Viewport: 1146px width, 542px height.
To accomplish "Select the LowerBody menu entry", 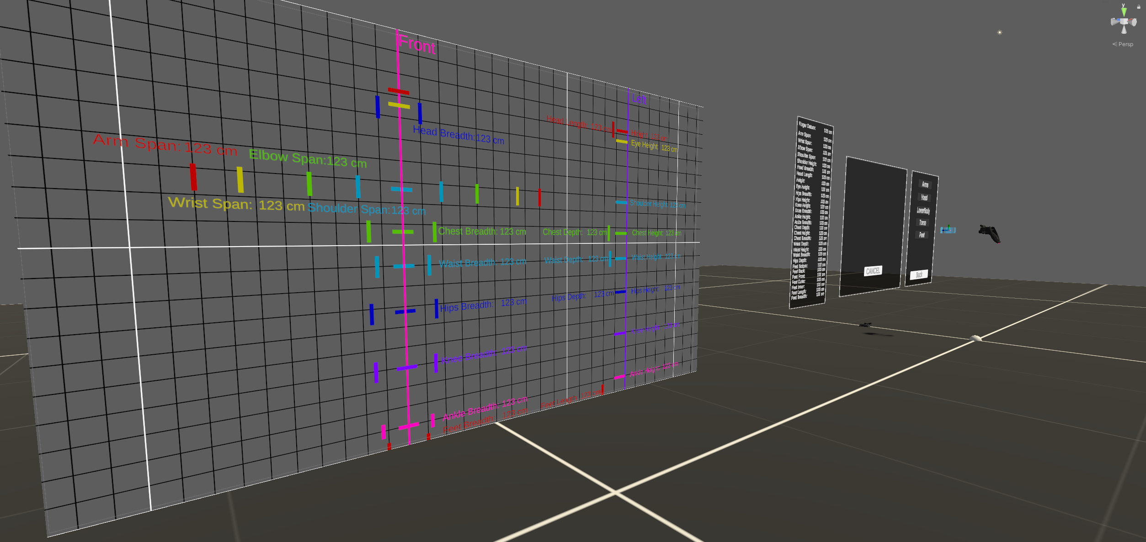I will (923, 210).
